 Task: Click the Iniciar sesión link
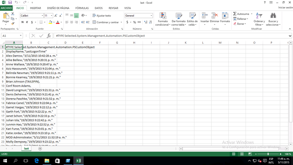point(285,7)
